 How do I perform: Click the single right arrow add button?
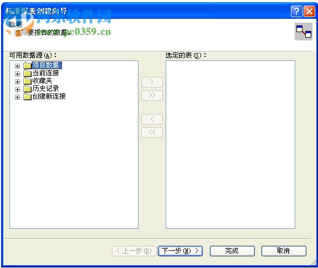[x=152, y=82]
